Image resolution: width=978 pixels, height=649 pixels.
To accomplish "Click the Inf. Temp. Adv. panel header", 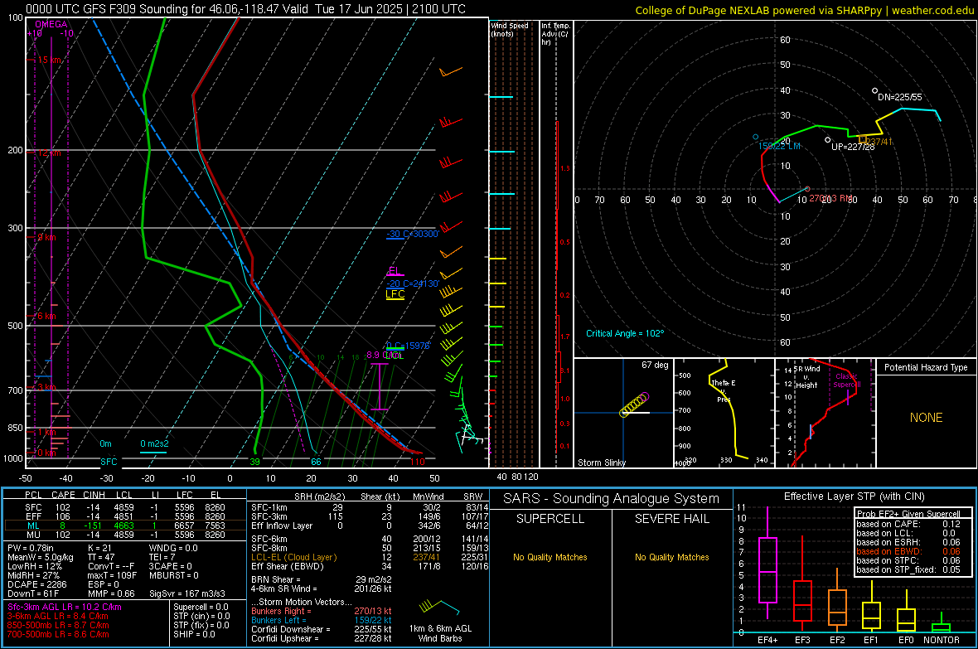I will tap(555, 34).
